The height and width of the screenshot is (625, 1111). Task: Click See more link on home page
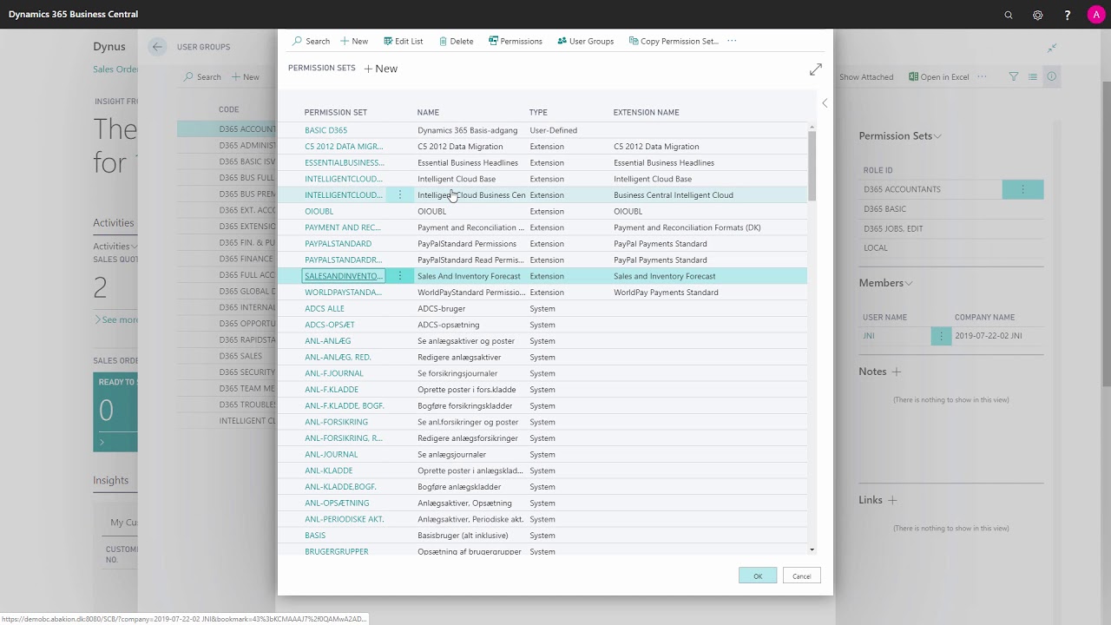(115, 319)
